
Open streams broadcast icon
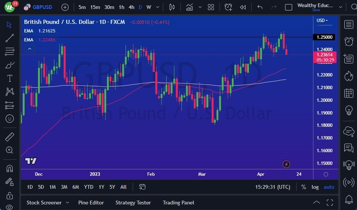348,182
